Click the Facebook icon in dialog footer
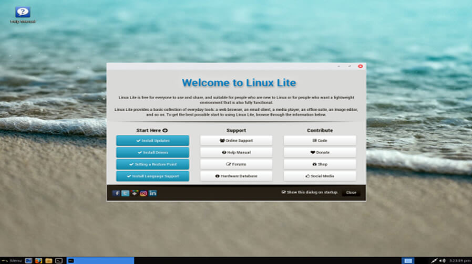This screenshot has height=264, width=472. click(x=116, y=193)
